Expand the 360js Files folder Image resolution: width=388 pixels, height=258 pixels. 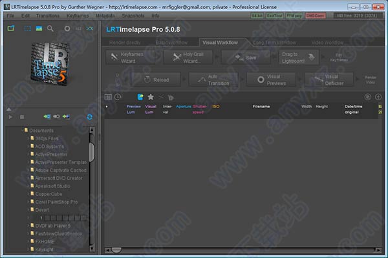pyautogui.click(x=28, y=138)
